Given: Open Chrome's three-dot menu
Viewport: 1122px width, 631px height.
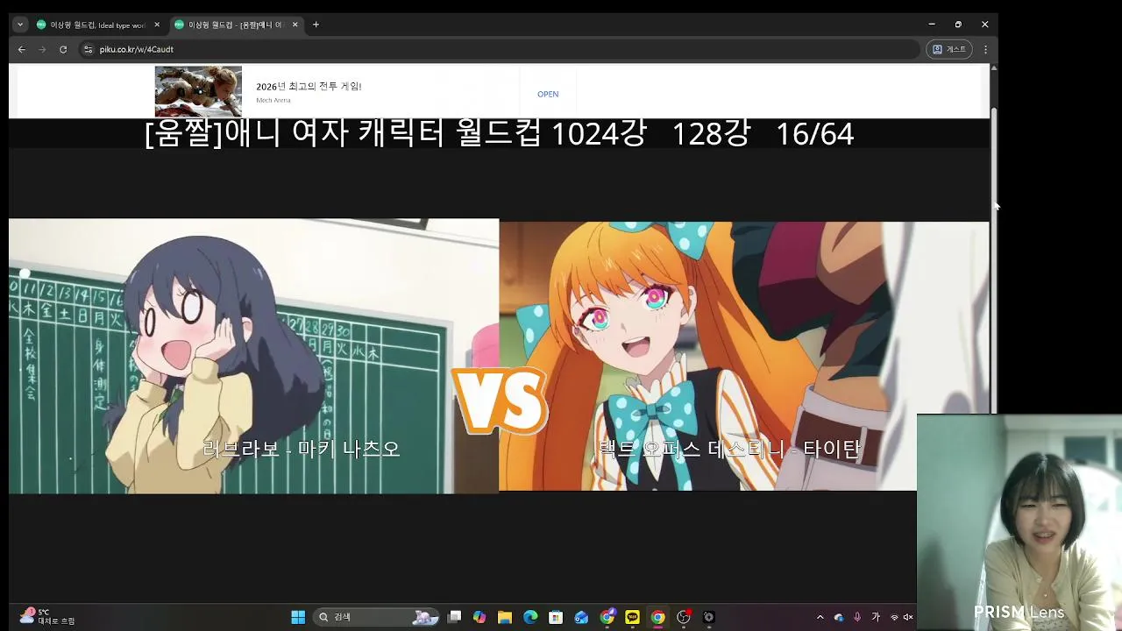Looking at the screenshot, I should [985, 50].
